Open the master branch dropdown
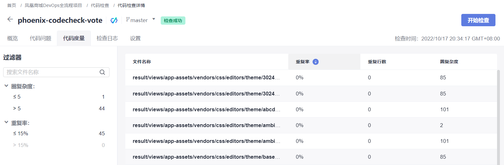Image resolution: width=504 pixels, height=165 pixels. coord(154,19)
